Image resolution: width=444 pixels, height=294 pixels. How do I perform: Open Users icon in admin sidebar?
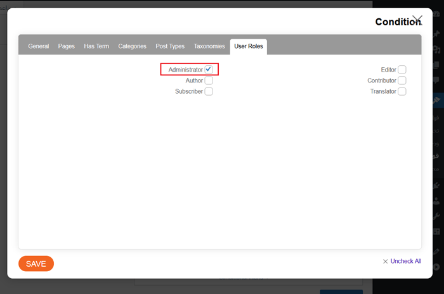pyautogui.click(x=436, y=201)
